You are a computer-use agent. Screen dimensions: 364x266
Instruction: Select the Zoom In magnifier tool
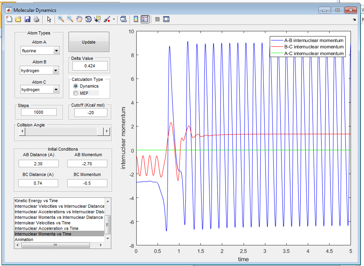[x=61, y=19]
